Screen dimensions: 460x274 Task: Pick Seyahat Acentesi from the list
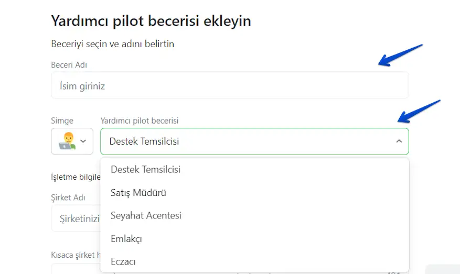coord(146,215)
